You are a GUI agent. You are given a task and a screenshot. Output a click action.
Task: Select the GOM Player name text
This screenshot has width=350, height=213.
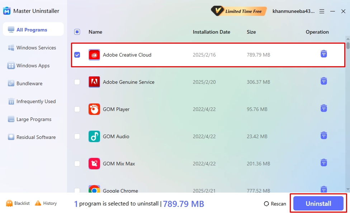coord(116,109)
